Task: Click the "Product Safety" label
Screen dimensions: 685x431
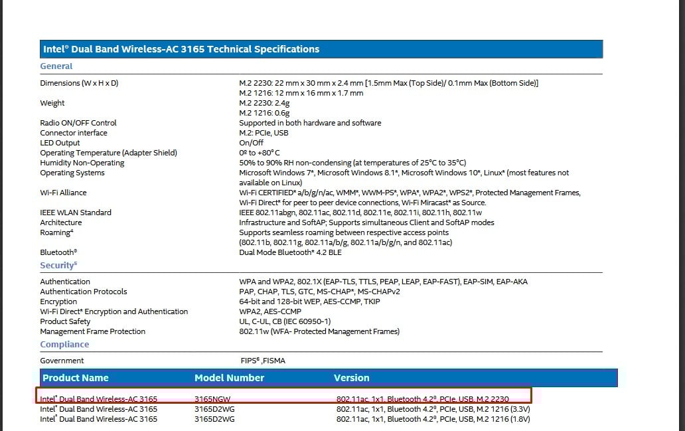Action: pyautogui.click(x=65, y=321)
